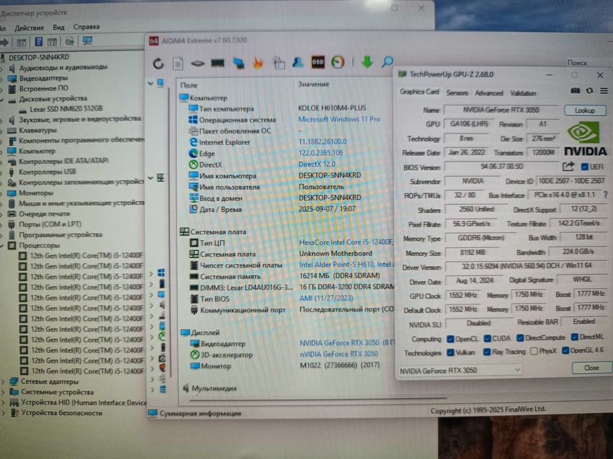Open AIDA64 report page icon

(x=178, y=63)
